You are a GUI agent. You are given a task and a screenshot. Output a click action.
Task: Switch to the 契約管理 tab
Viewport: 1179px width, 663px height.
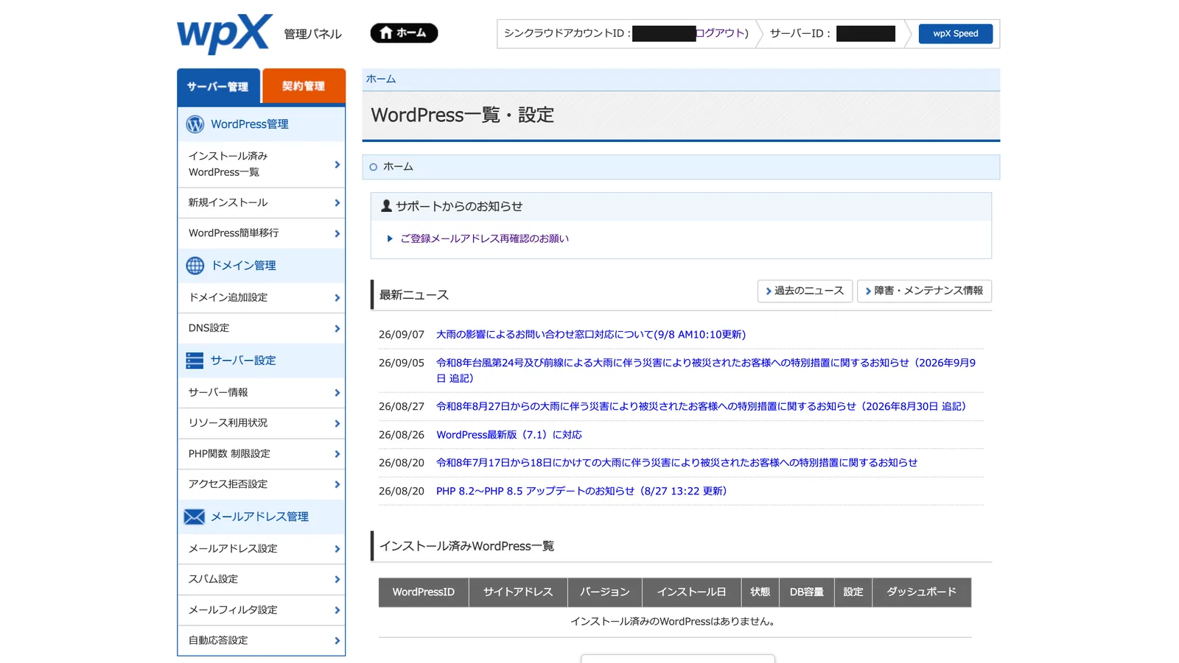tap(304, 86)
